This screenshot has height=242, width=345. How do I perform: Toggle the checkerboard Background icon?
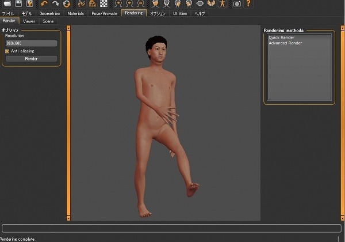(103, 3)
